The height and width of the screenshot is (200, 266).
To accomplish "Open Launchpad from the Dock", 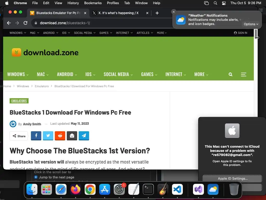I will click(46, 189).
